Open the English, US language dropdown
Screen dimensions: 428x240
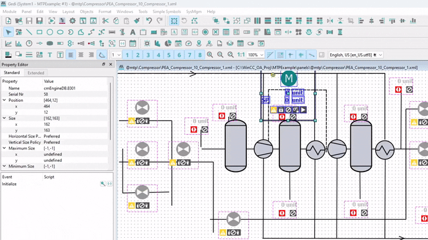pos(356,55)
